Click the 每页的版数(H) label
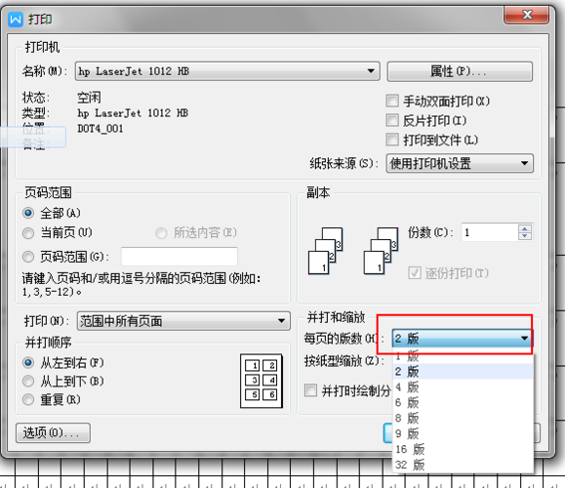The height and width of the screenshot is (488, 565). (x=344, y=339)
